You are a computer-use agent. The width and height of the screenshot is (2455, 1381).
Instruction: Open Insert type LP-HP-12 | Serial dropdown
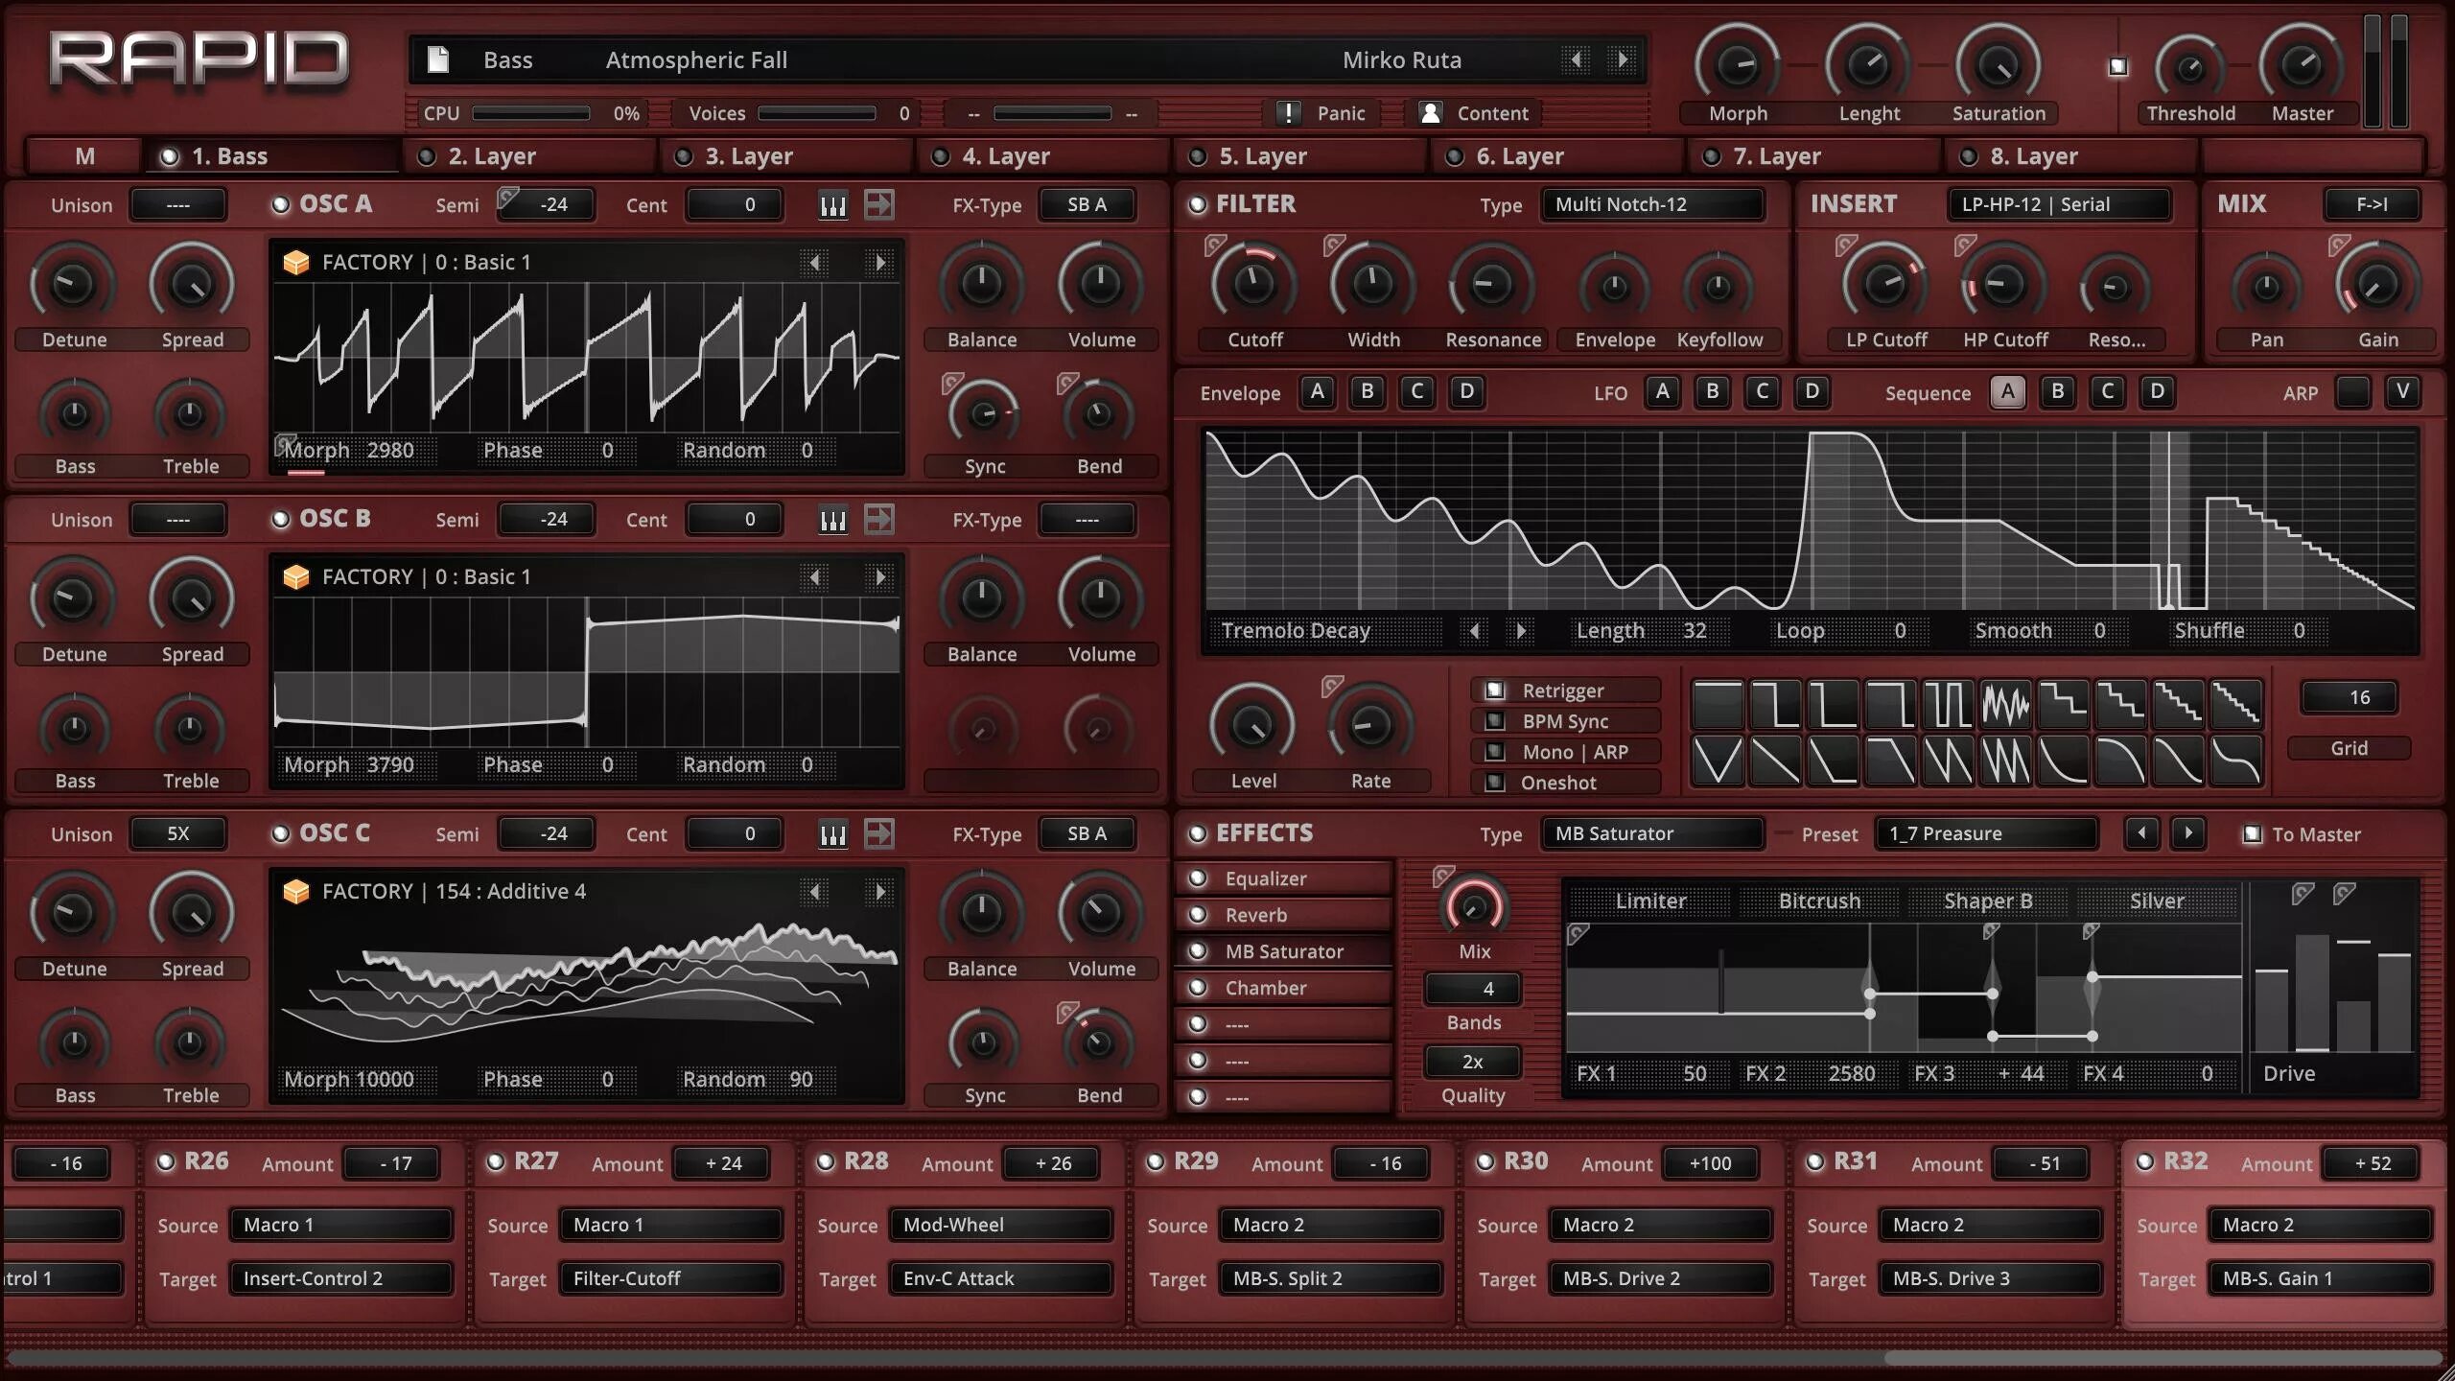coord(2059,204)
